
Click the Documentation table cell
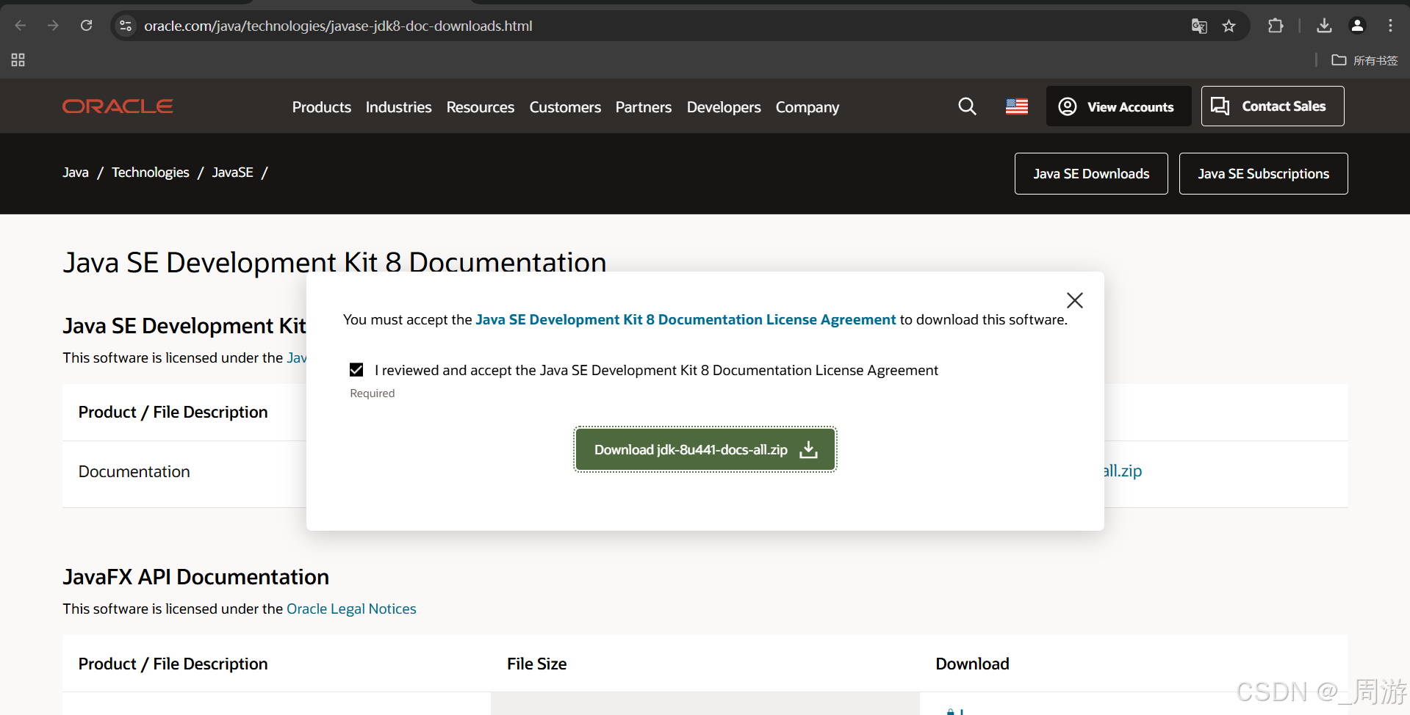134,471
